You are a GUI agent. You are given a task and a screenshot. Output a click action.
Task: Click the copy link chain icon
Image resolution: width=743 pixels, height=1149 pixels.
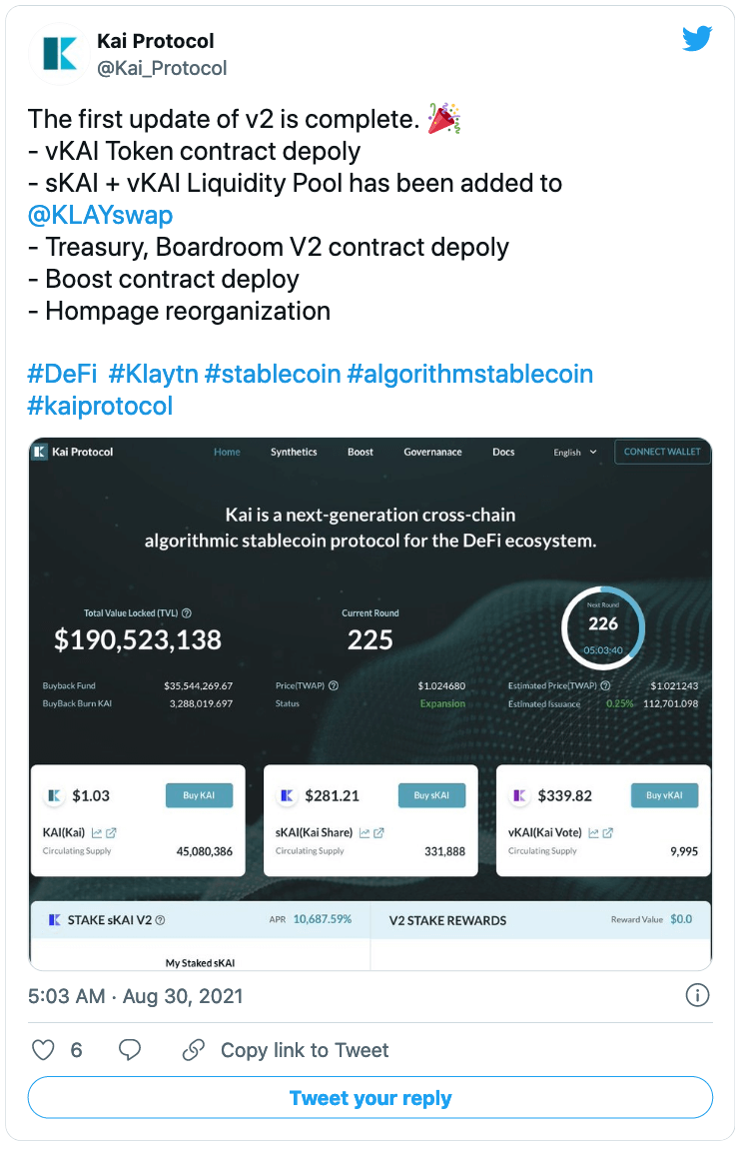click(x=193, y=1050)
